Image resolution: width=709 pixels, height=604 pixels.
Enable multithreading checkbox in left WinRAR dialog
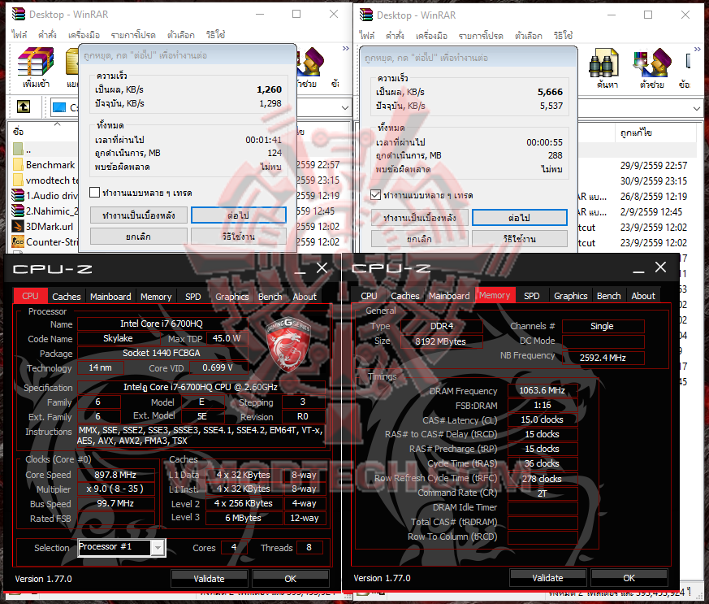click(94, 193)
